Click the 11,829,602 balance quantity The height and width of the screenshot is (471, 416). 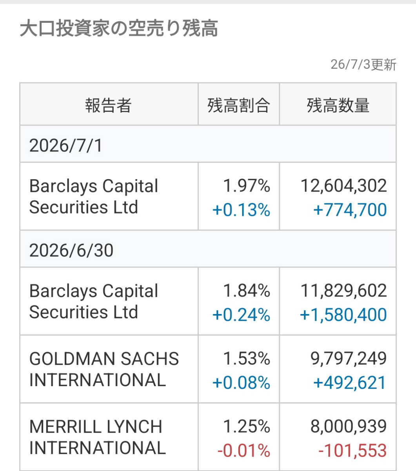(x=343, y=291)
